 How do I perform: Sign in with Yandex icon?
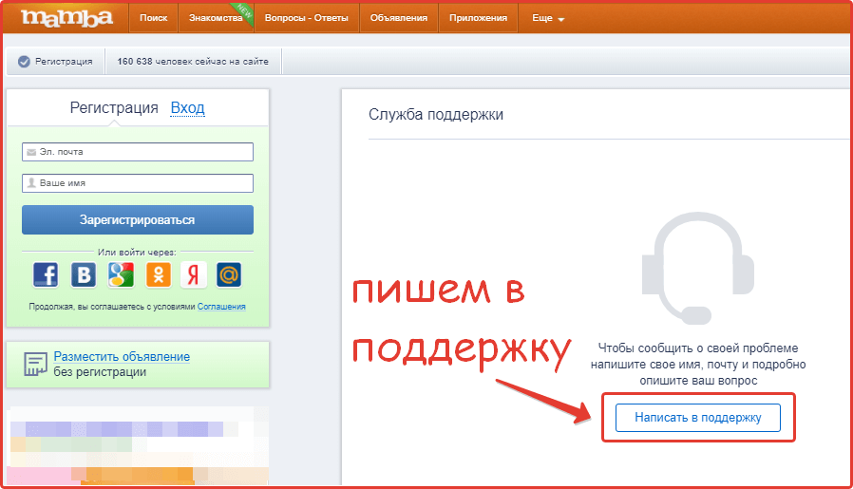194,274
